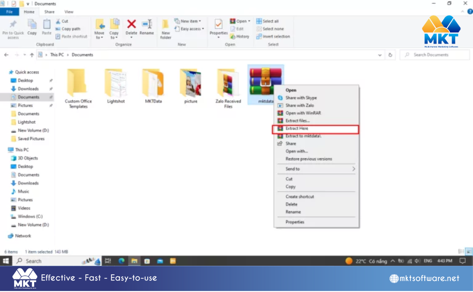Screen dimensions: 473x292
Task: Select the Custom Office Templates folder
Action: pyautogui.click(x=78, y=89)
